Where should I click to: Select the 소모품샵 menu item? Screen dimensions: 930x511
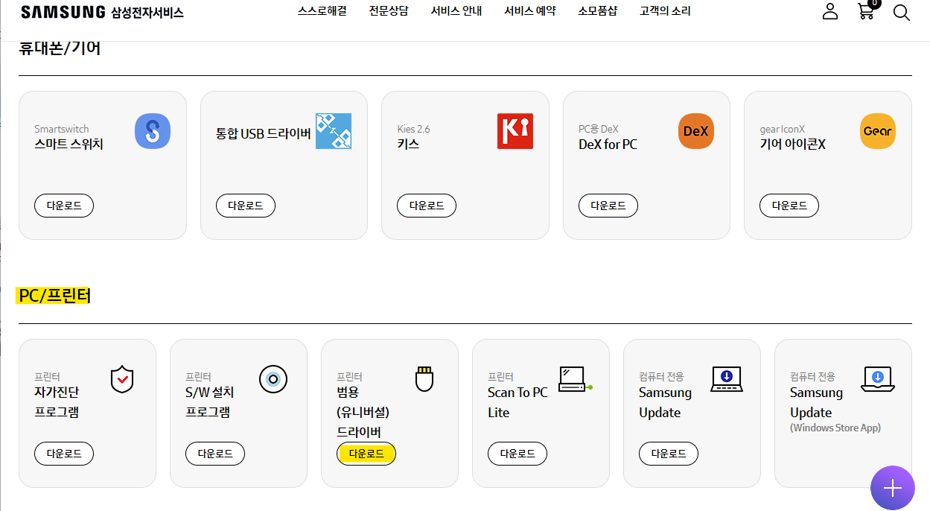tap(597, 11)
